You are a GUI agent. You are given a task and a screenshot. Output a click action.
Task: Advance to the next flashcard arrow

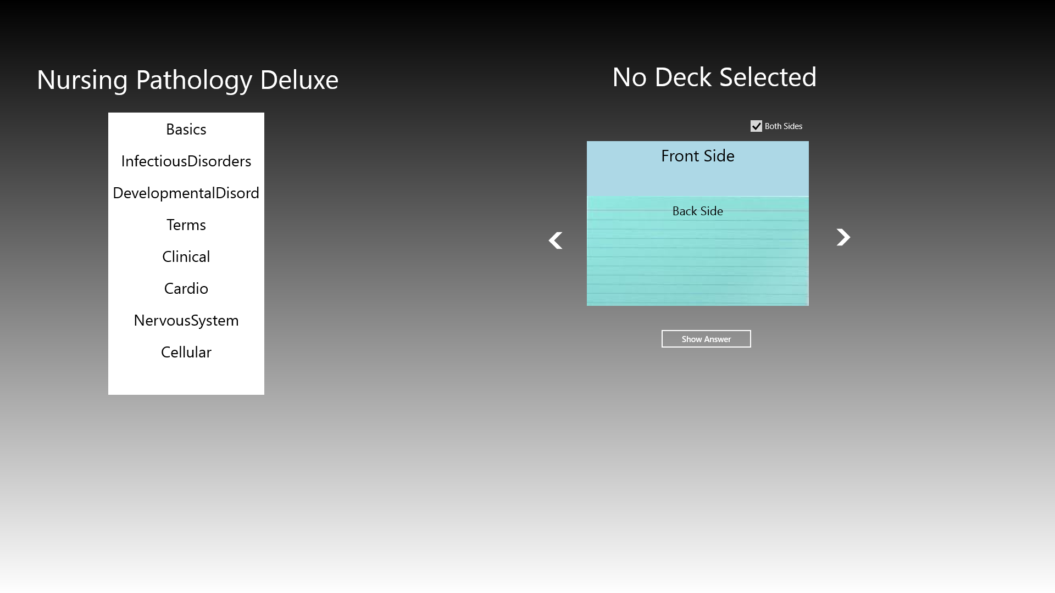click(843, 237)
